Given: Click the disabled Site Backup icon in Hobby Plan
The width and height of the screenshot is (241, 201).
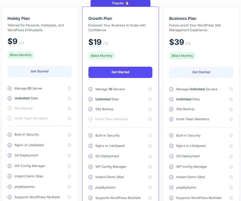Looking at the screenshot, I should tap(10, 108).
